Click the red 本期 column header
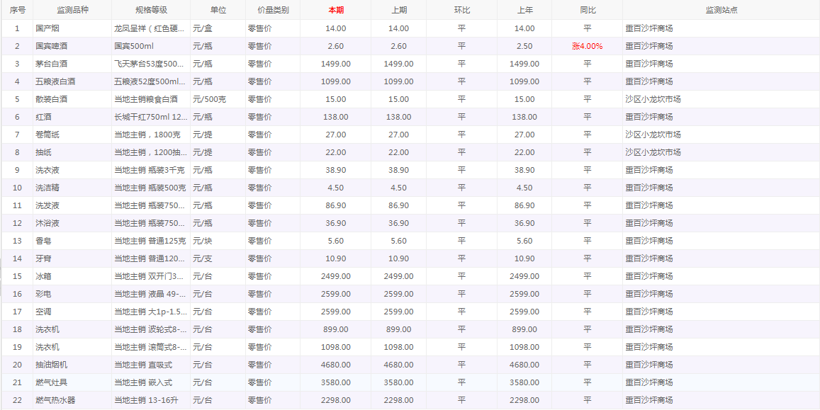The height and width of the screenshot is (410, 820). tap(336, 10)
